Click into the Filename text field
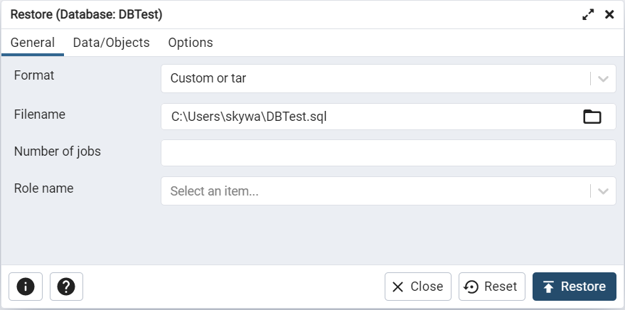The image size is (625, 310). tap(370, 117)
